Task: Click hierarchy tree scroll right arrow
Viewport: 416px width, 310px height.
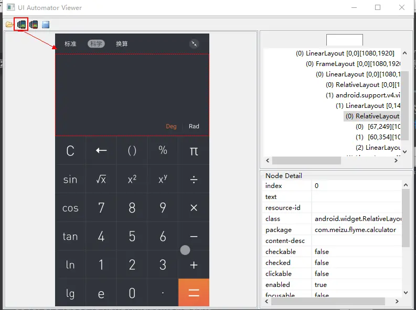Action: 396,160
